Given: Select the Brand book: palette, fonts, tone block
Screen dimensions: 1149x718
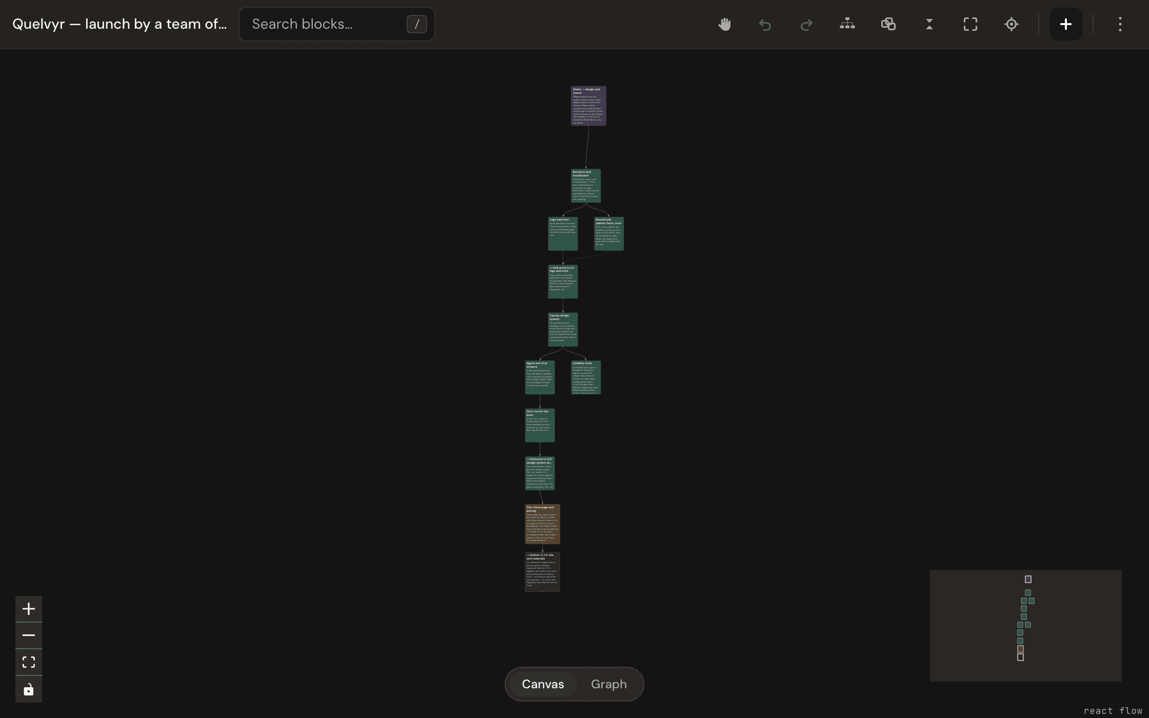Looking at the screenshot, I should (x=609, y=234).
